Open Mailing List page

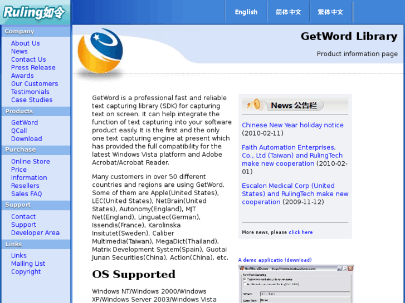tap(28, 264)
